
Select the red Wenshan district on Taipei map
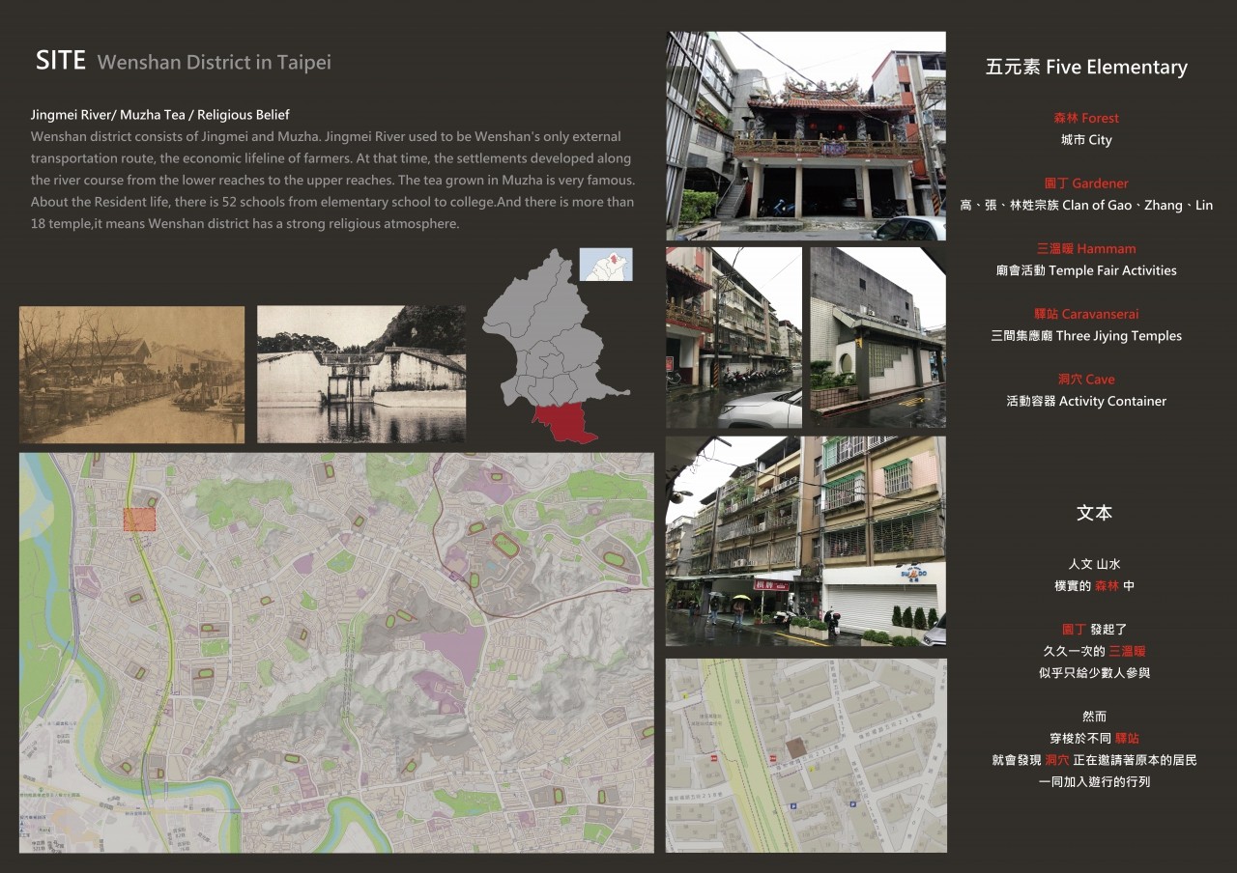(567, 423)
